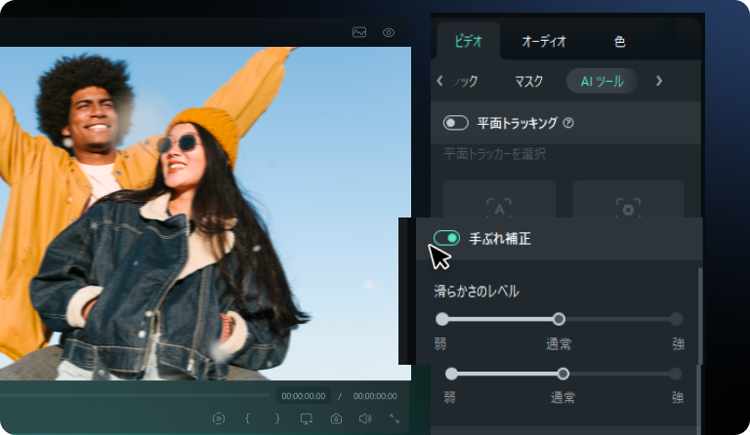This screenshot has height=435, width=750.
Task: Enter fullscreen with expand arrows icon
Action: (x=395, y=418)
